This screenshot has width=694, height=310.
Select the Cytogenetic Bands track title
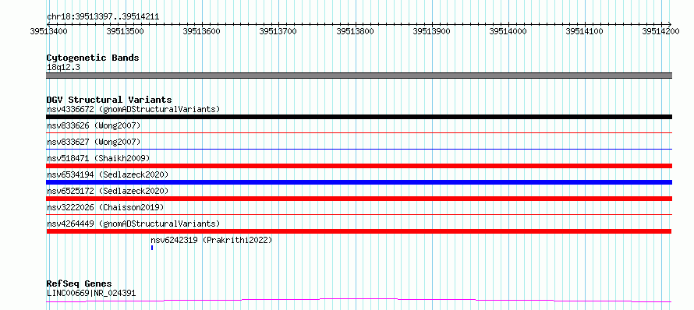pyautogui.click(x=93, y=58)
